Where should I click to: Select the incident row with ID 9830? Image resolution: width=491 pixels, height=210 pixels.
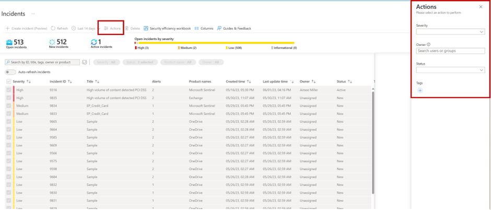pos(189,192)
